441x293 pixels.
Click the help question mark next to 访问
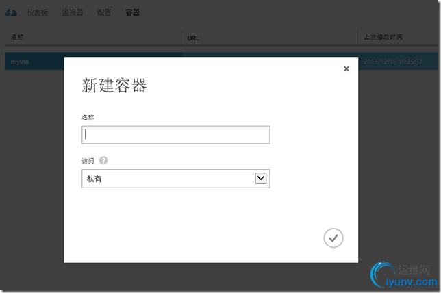(x=103, y=161)
